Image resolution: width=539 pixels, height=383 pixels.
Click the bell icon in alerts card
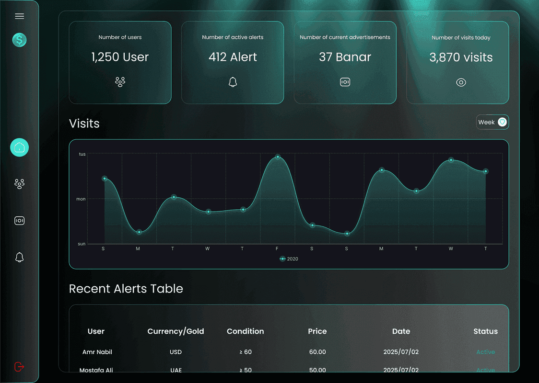(x=233, y=82)
